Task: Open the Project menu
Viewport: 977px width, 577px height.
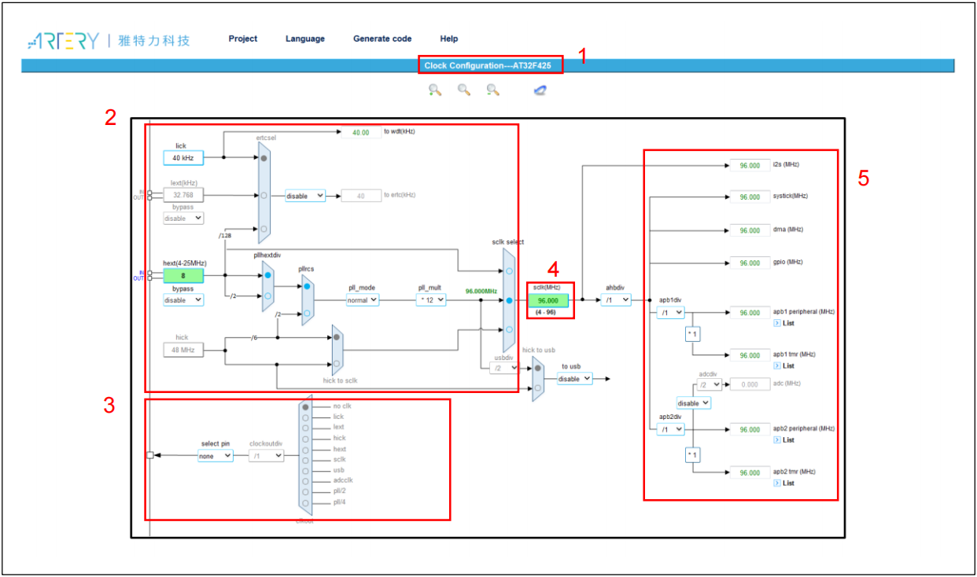Action: (242, 39)
